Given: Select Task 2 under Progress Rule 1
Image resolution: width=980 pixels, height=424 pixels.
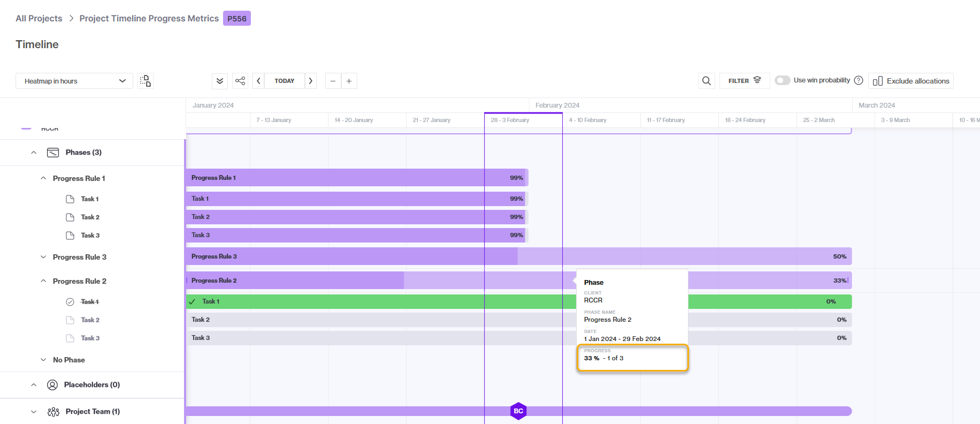Looking at the screenshot, I should tap(90, 217).
